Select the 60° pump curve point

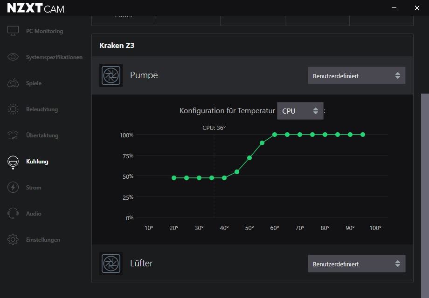tap(275, 135)
